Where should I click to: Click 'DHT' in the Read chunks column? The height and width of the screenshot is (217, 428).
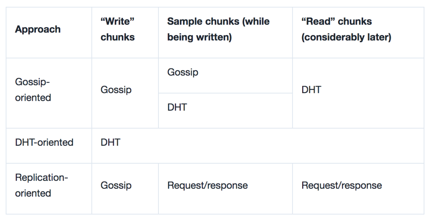(311, 90)
